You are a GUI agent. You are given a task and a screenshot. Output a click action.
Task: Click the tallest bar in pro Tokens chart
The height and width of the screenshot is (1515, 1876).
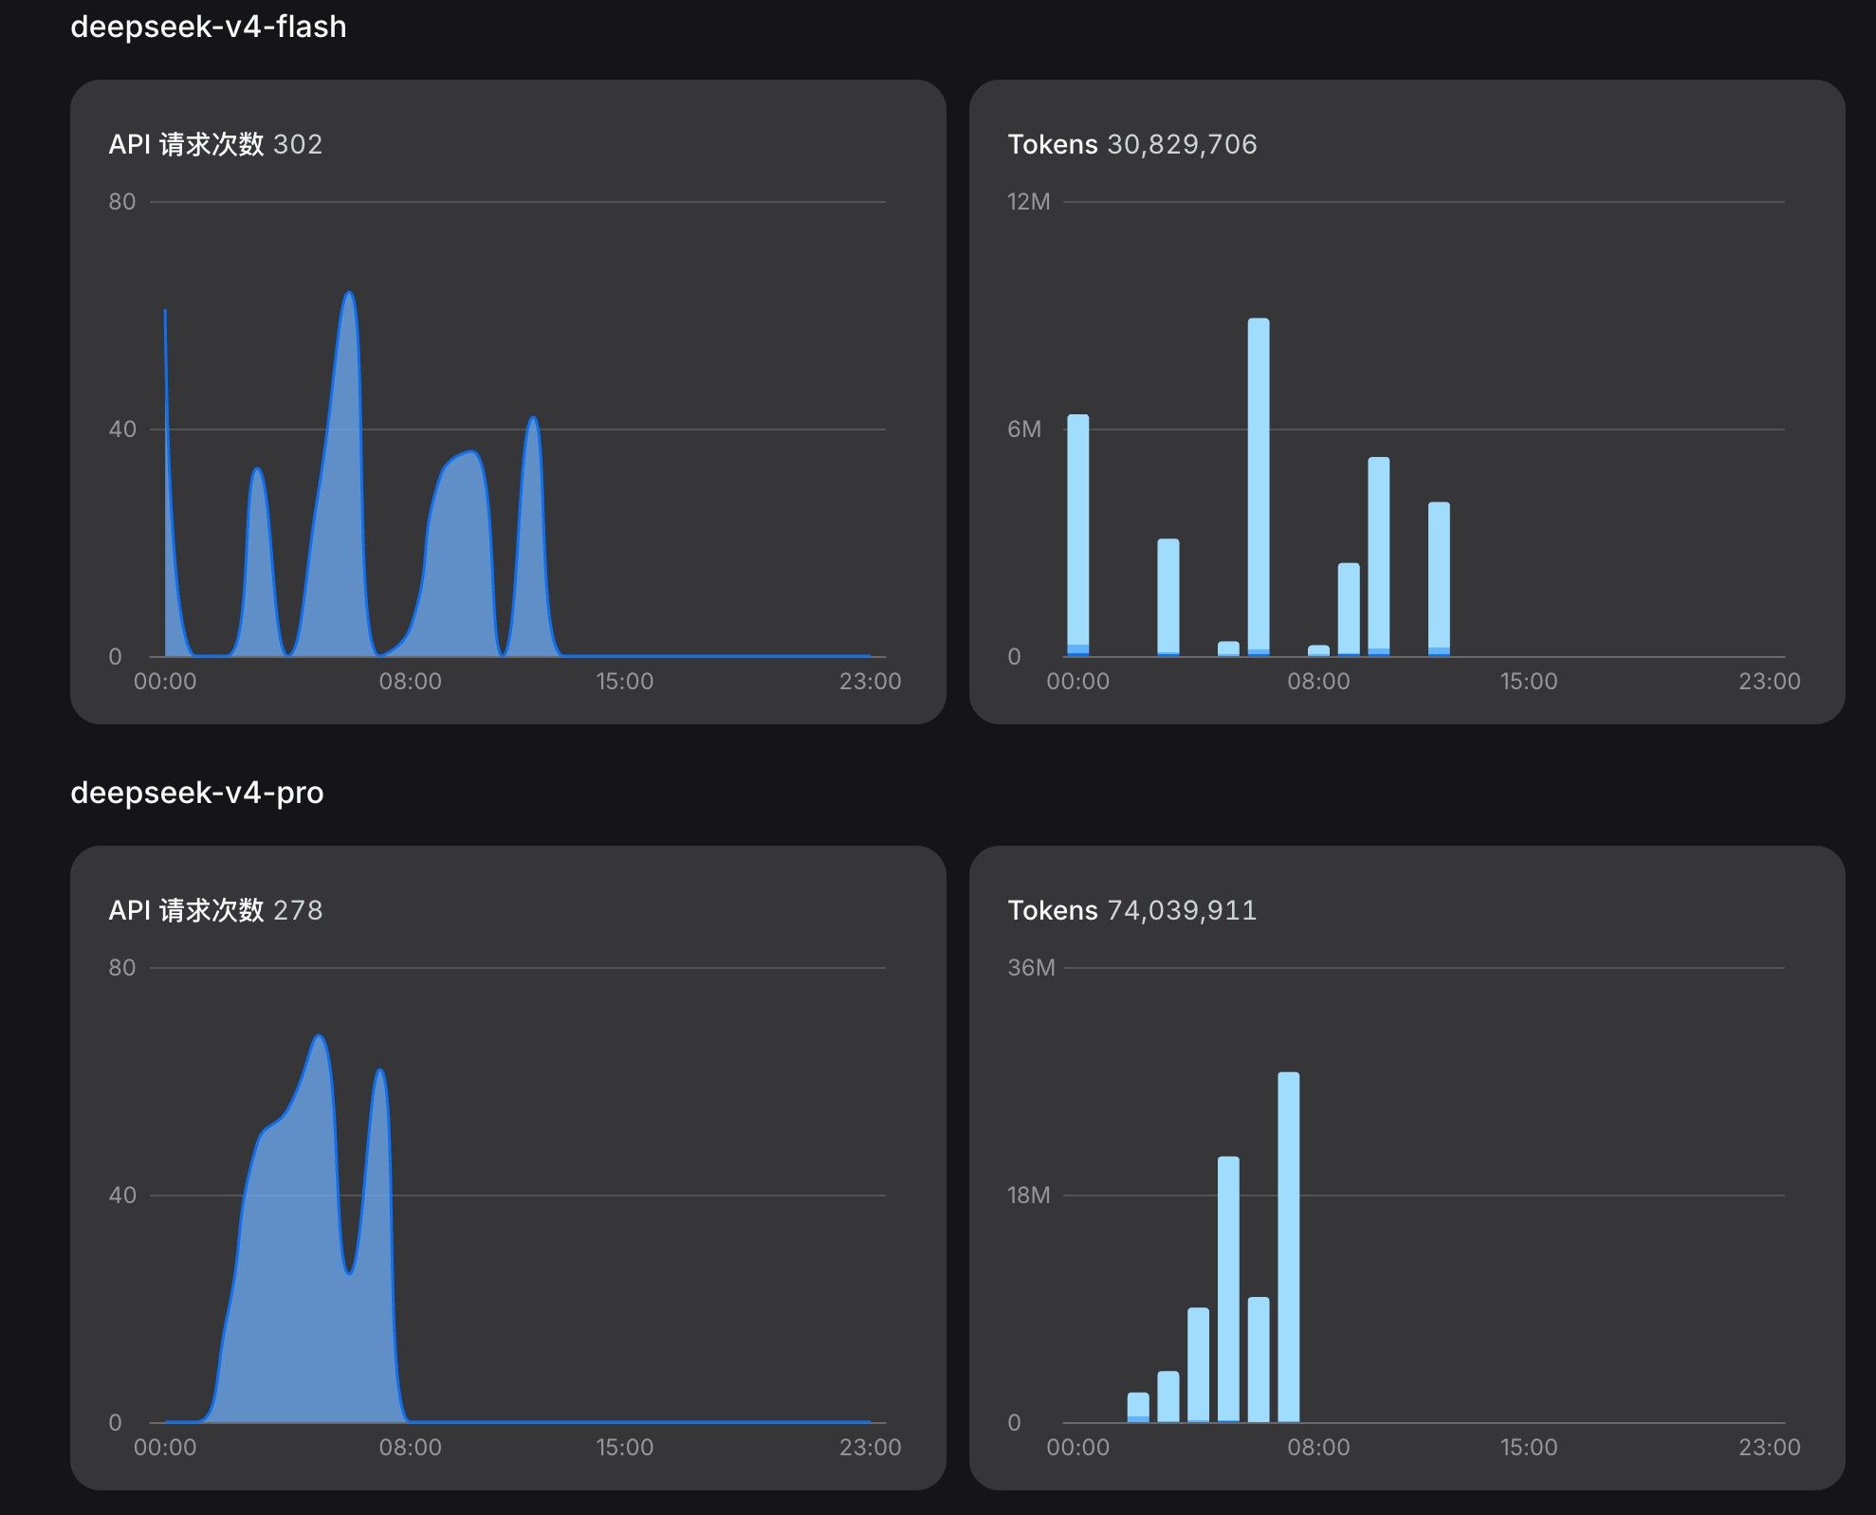pyautogui.click(x=1289, y=1248)
